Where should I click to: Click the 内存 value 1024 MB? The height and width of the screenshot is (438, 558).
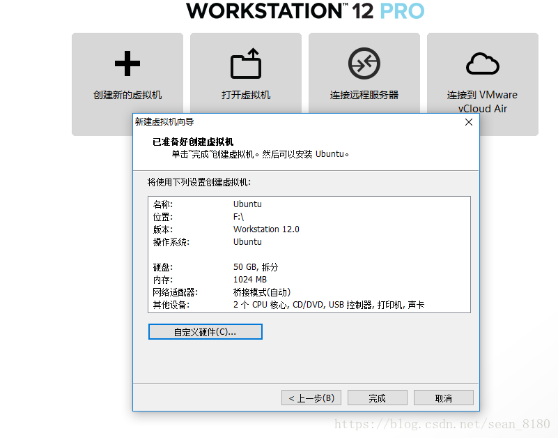pos(250,280)
